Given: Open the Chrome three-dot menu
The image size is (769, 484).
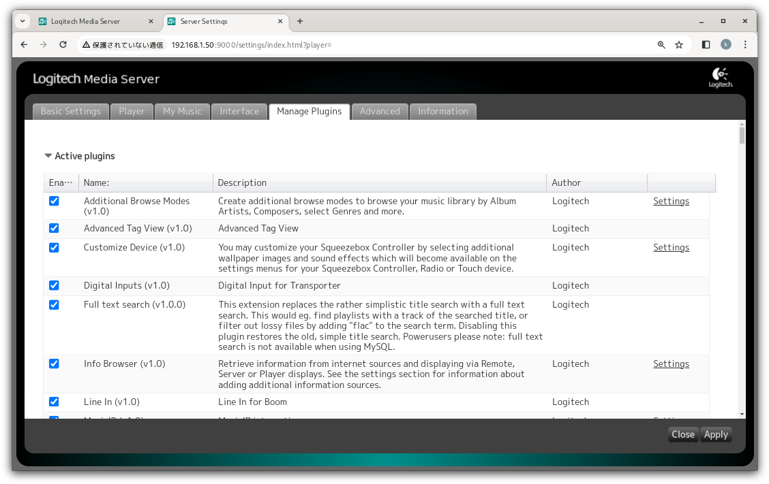Looking at the screenshot, I should (745, 44).
